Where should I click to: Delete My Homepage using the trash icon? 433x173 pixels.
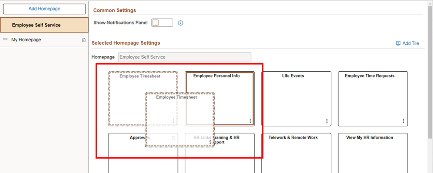[84, 40]
